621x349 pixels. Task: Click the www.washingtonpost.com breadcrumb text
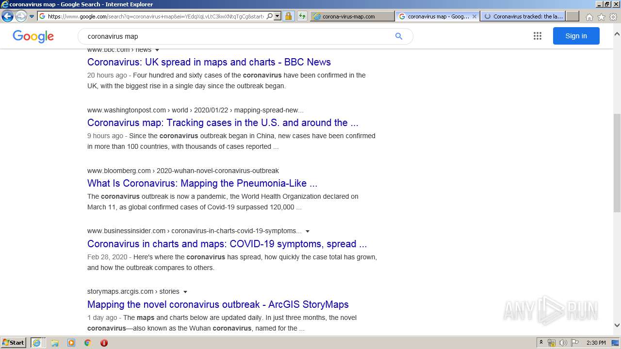pyautogui.click(x=127, y=110)
